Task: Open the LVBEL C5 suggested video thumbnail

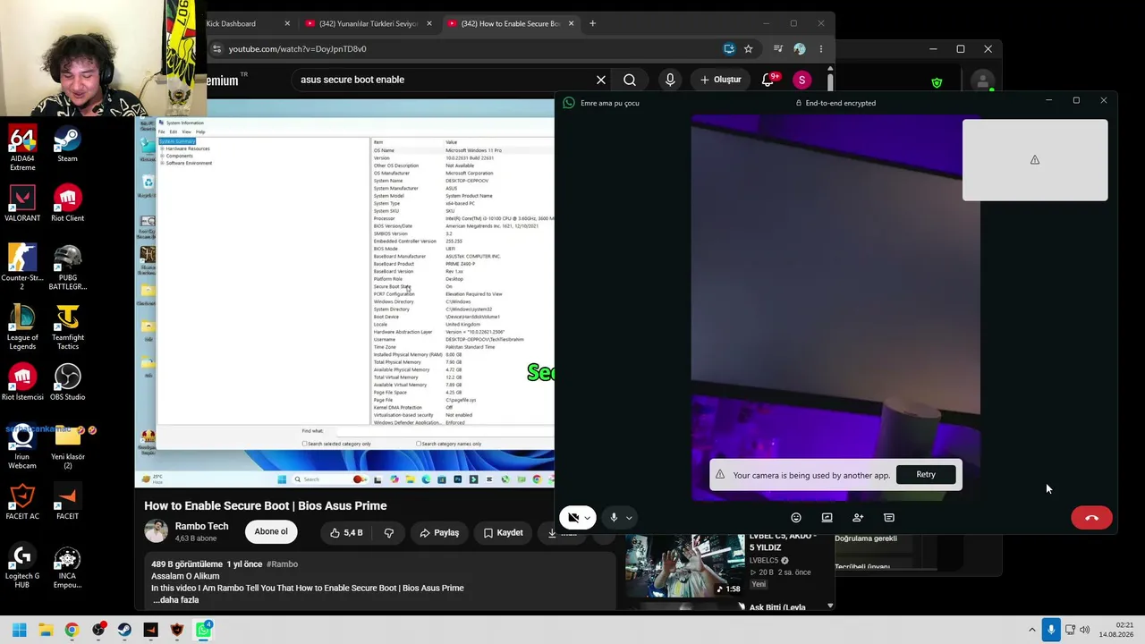Action: point(684,565)
